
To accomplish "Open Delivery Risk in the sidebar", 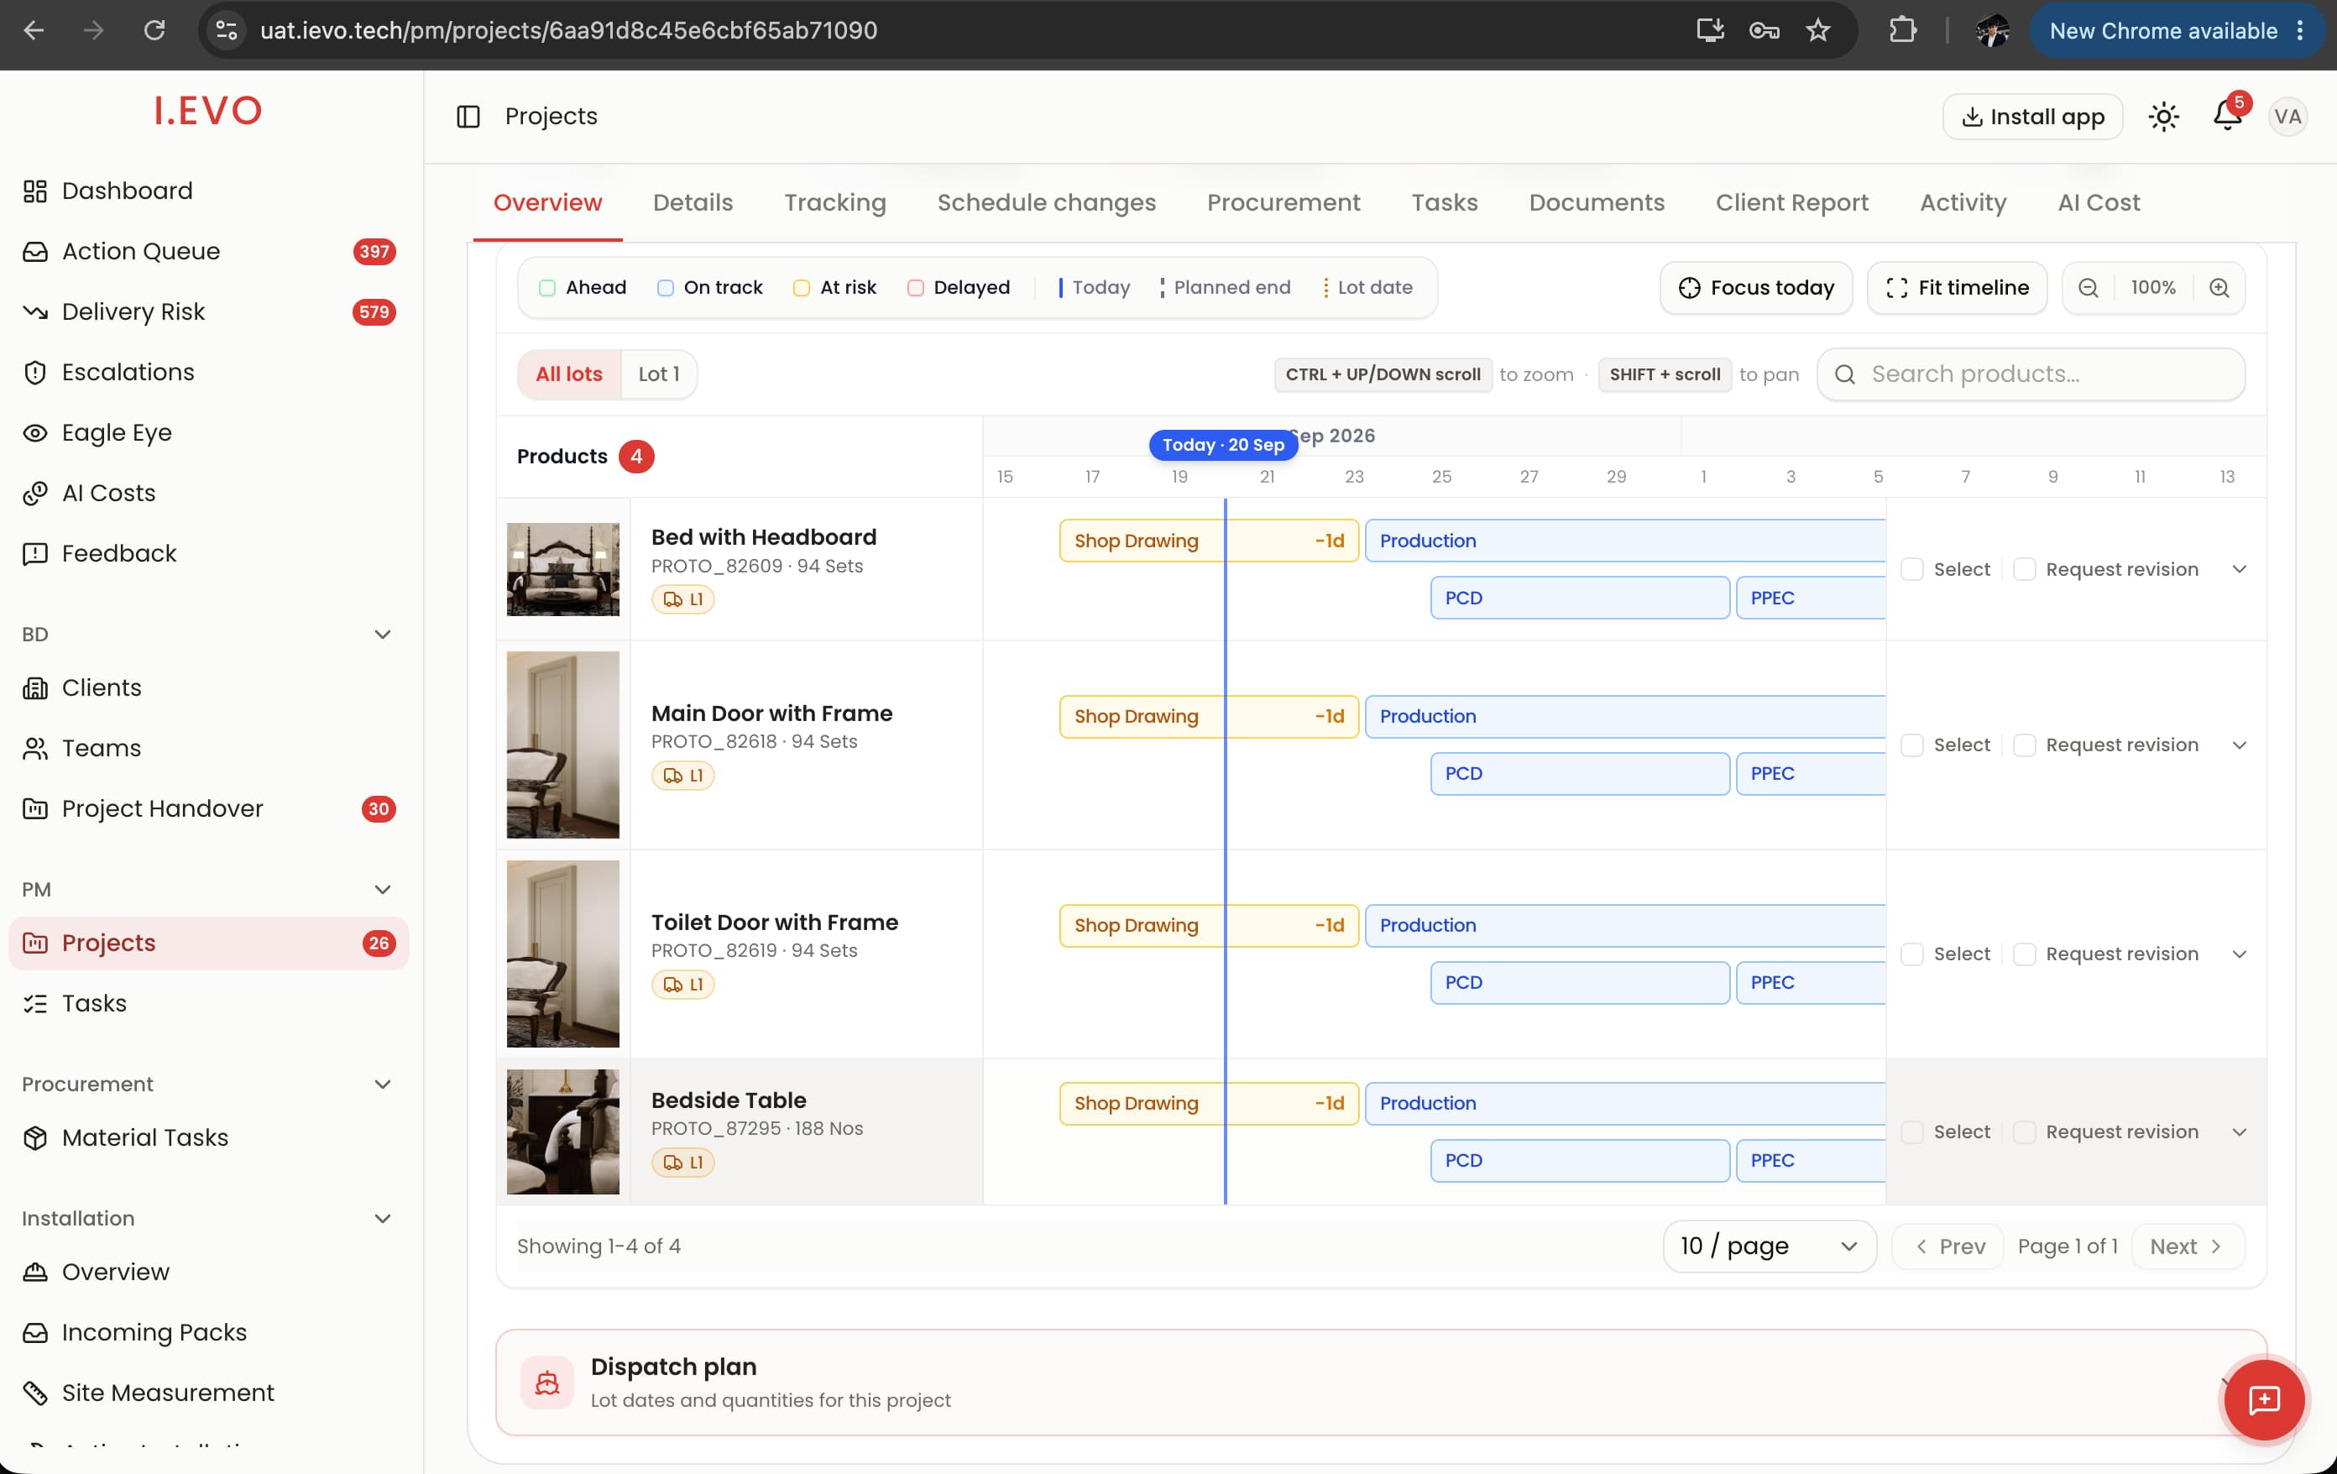I will coord(209,311).
